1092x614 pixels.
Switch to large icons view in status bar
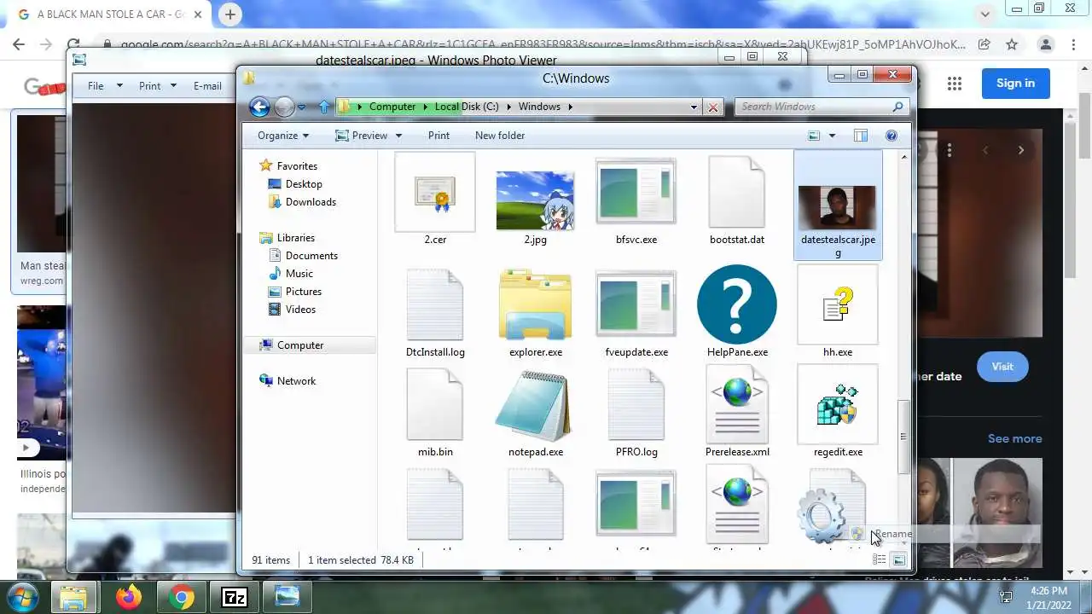(x=899, y=560)
